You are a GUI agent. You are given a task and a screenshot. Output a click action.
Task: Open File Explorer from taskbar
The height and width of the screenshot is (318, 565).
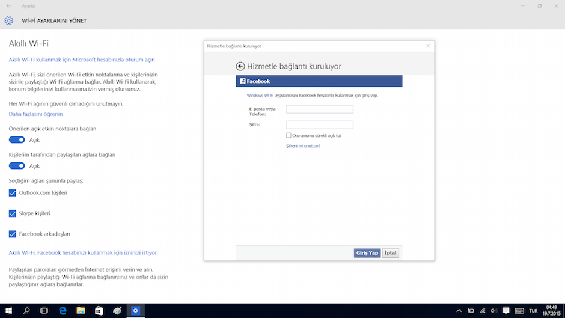pos(81,310)
